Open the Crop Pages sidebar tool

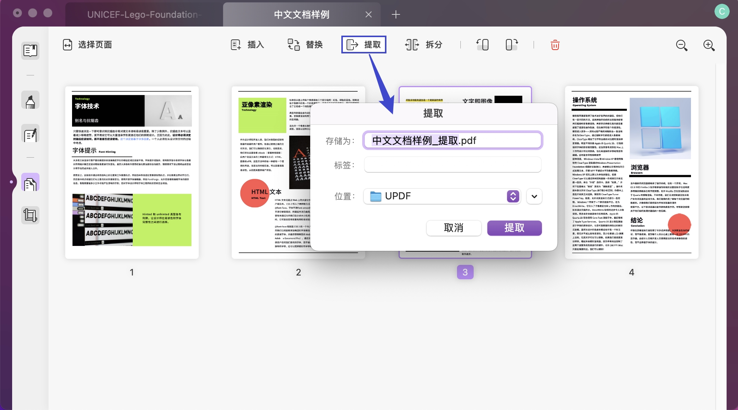pos(30,215)
